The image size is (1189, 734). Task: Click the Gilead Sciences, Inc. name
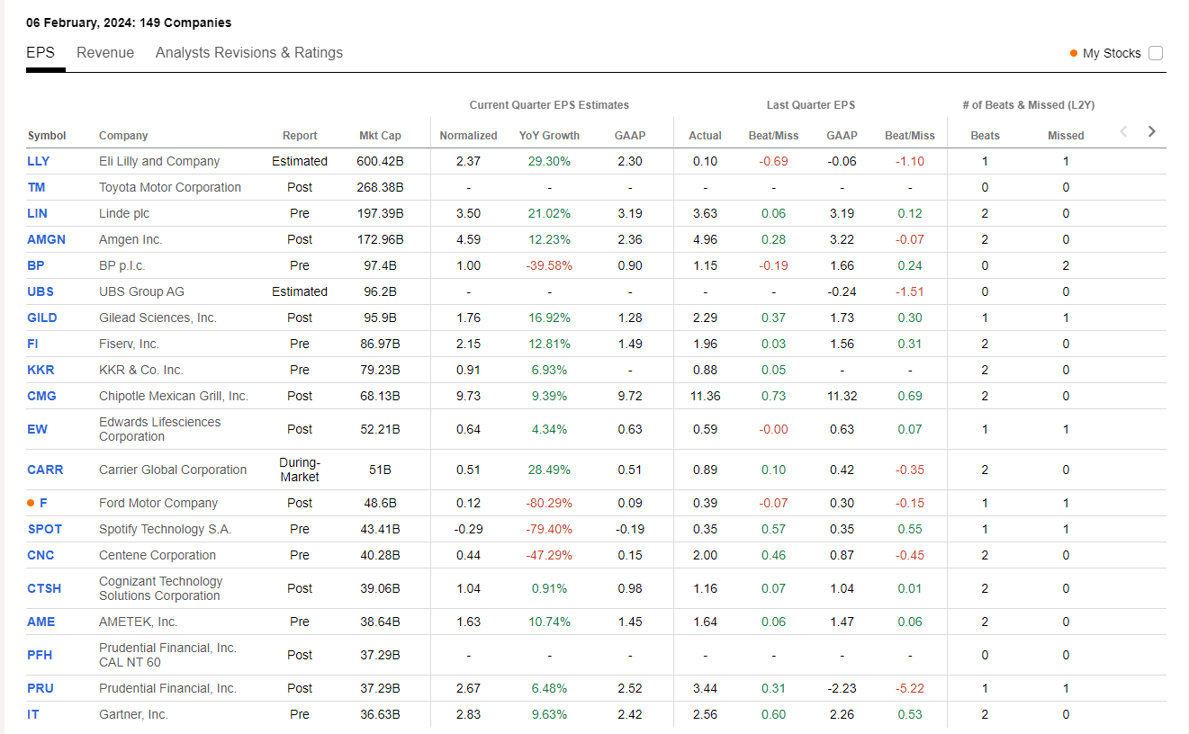(x=158, y=318)
